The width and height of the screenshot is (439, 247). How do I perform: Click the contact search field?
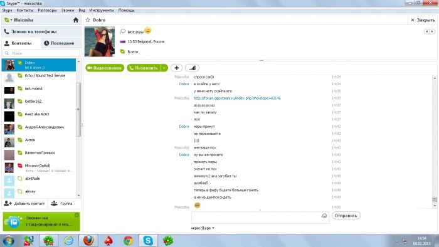[41, 53]
